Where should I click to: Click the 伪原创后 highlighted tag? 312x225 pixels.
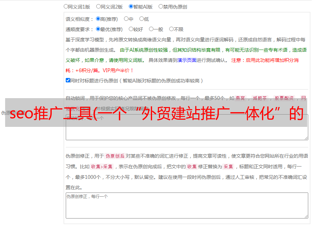click(x=115, y=156)
